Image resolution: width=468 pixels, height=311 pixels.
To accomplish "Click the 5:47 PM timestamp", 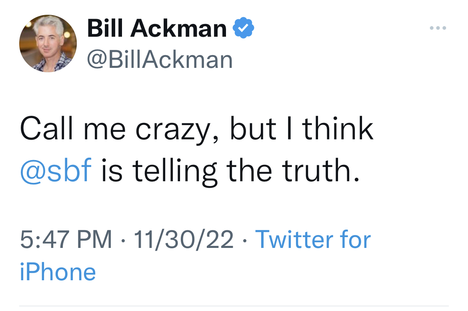I will [x=66, y=240].
